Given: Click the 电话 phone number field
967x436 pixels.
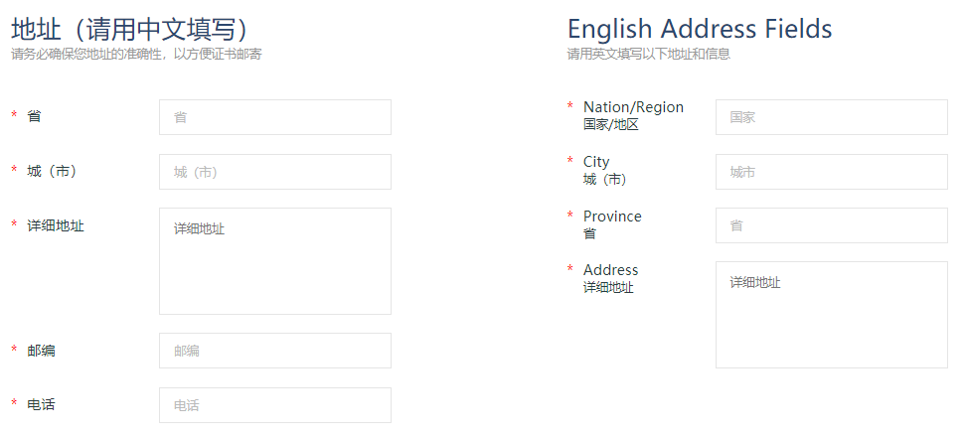Looking at the screenshot, I should [x=274, y=405].
